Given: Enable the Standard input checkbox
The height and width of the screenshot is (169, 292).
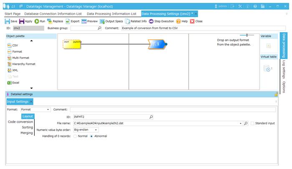Looking at the screenshot, I should coord(253,124).
